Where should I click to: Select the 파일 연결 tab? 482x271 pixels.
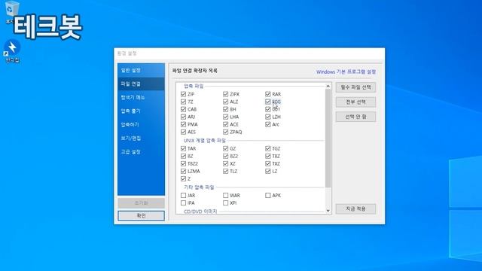(x=141, y=84)
